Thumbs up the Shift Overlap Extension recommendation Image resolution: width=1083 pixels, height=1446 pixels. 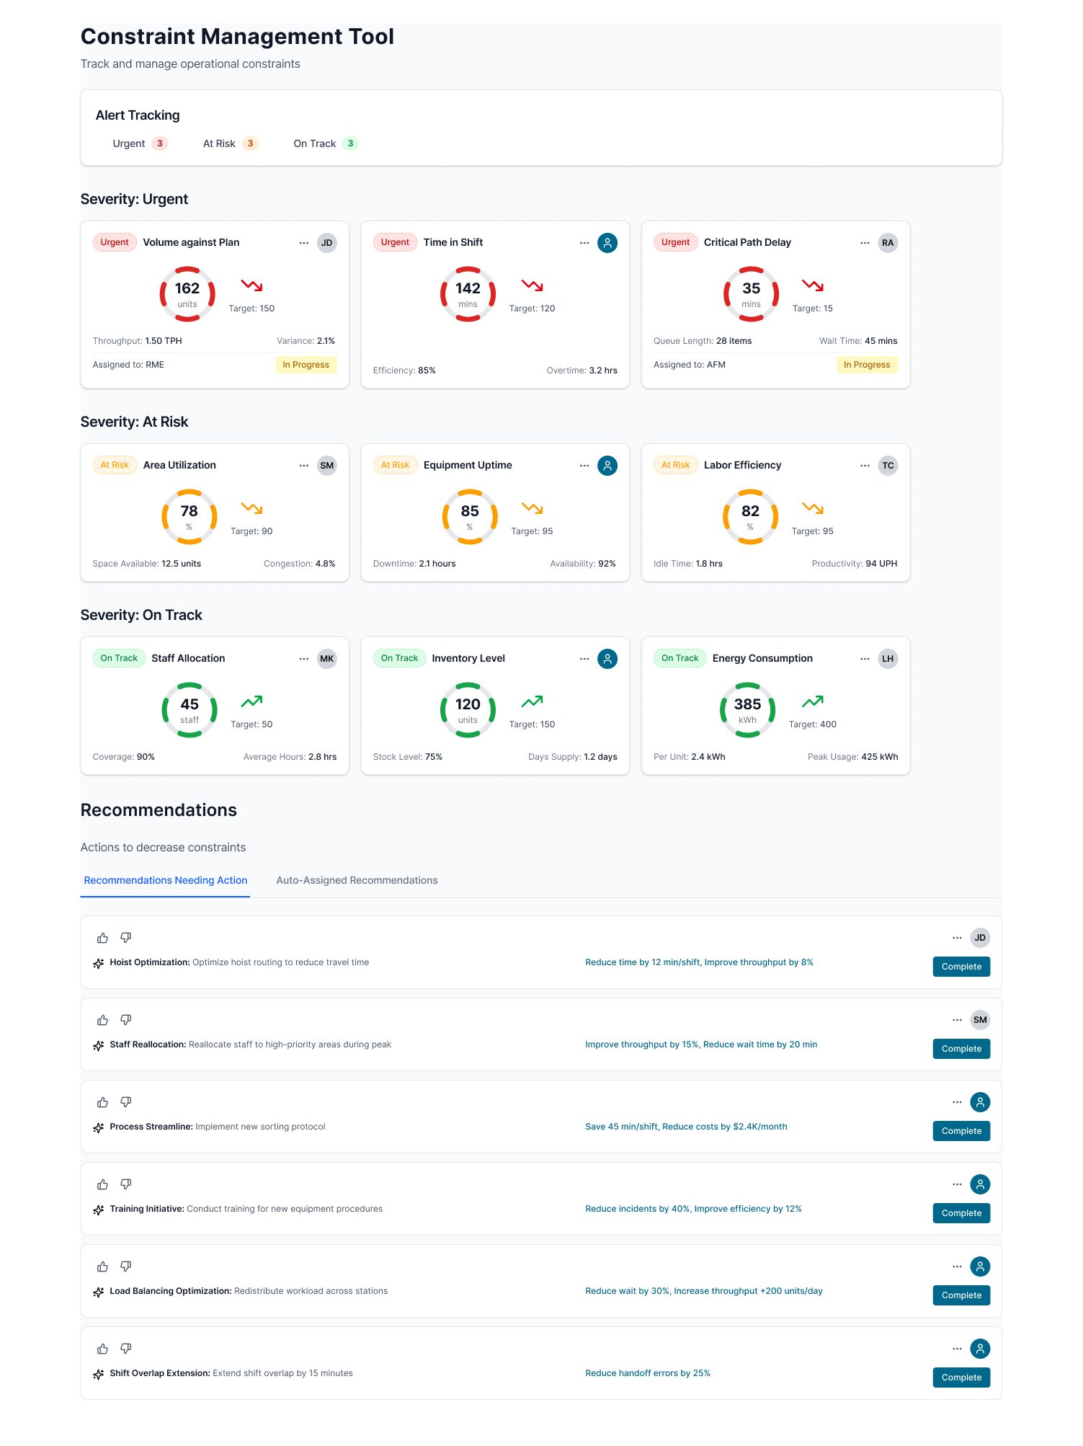tap(102, 1349)
